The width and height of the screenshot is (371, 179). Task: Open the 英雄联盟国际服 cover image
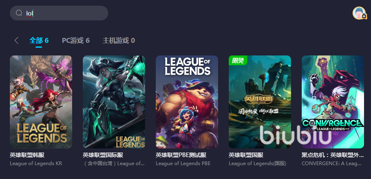(114, 102)
